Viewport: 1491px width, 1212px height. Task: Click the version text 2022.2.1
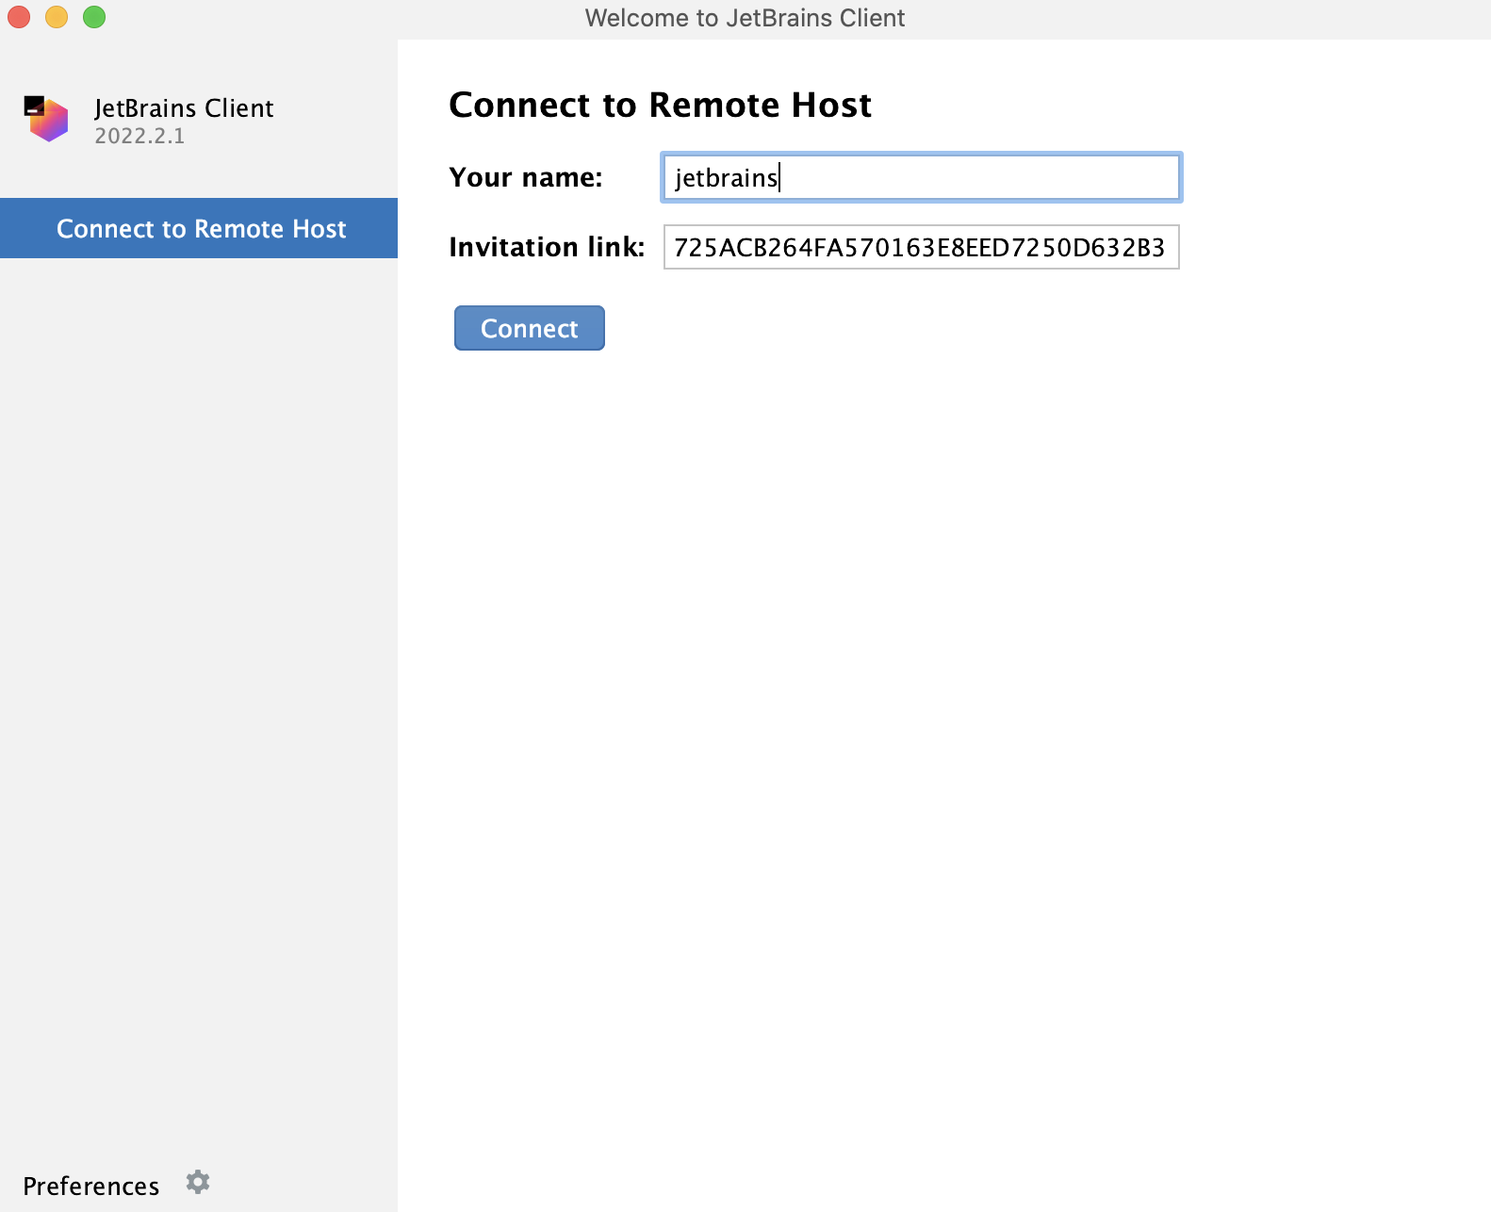point(139,136)
